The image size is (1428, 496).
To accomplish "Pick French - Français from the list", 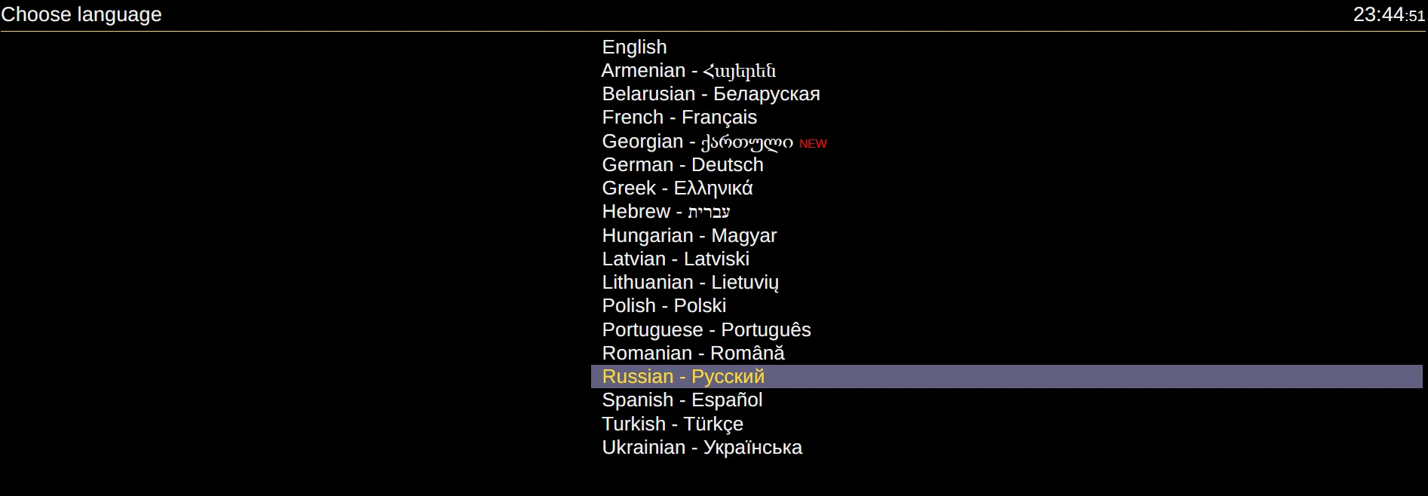I will (x=679, y=118).
